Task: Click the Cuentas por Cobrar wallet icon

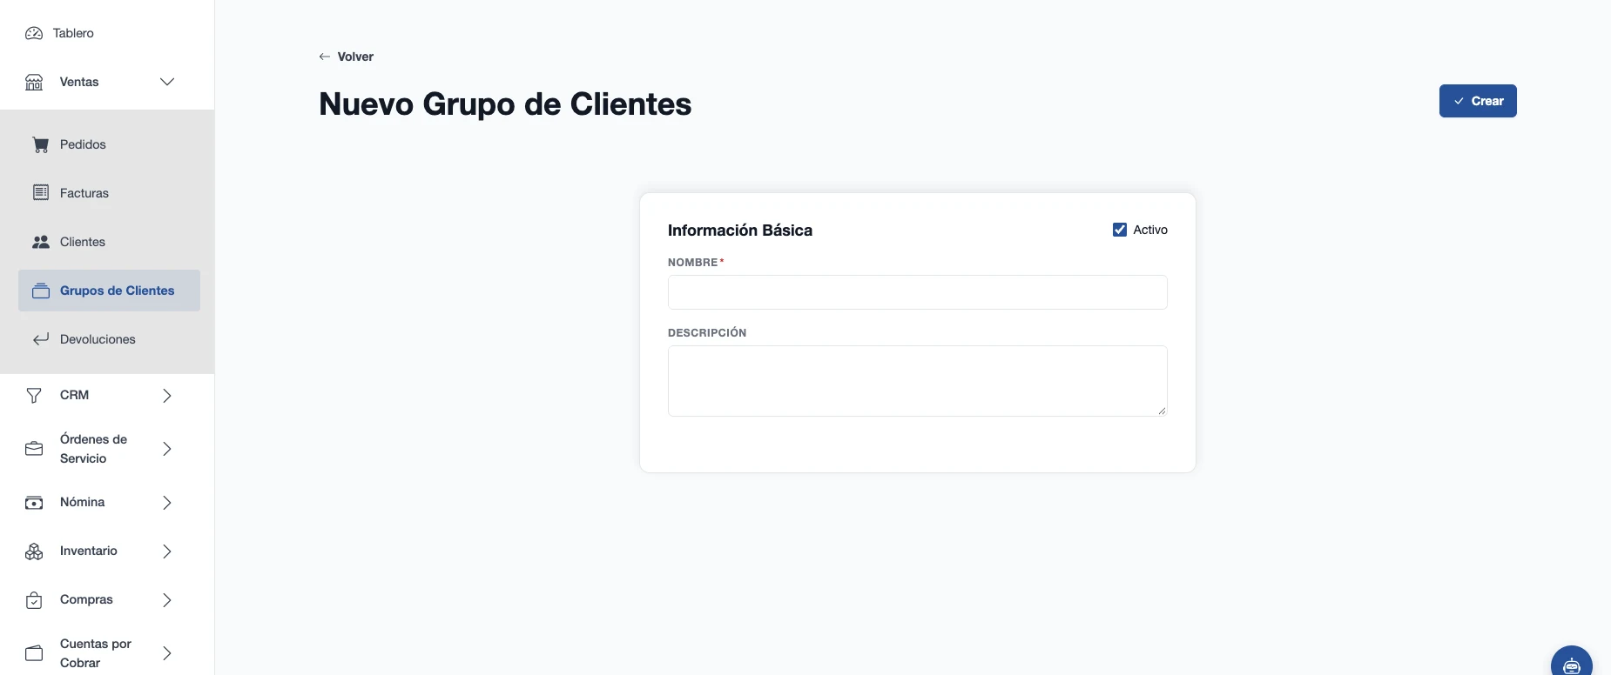Action: pos(34,653)
